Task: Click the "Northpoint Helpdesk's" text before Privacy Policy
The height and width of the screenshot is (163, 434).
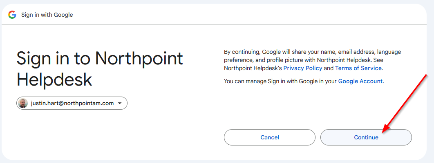Action: [x=253, y=68]
